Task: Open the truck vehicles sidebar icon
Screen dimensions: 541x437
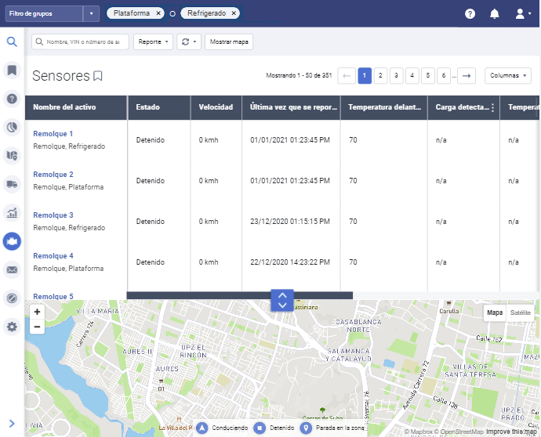Action: tap(12, 184)
